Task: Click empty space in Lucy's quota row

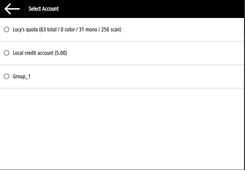Action: pos(183,30)
